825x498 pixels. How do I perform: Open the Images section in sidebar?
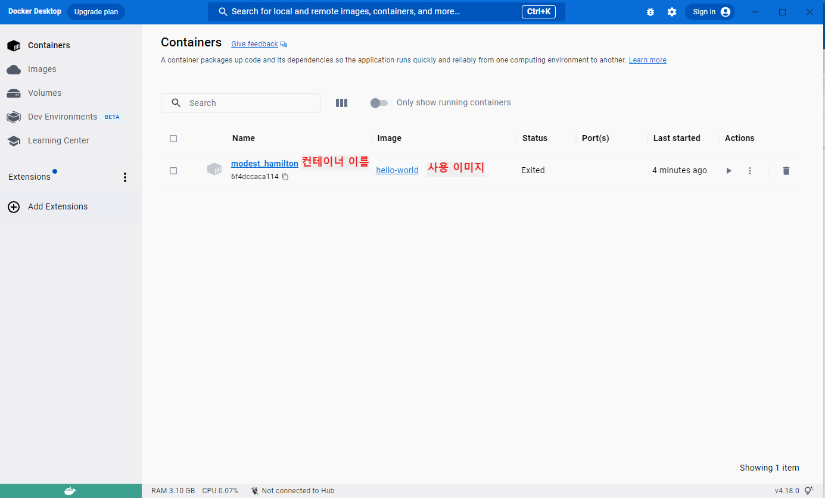tap(70, 69)
